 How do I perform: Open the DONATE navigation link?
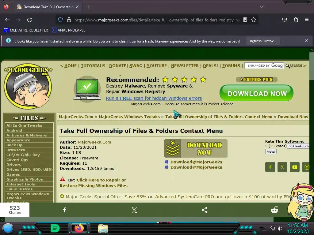click(118, 66)
